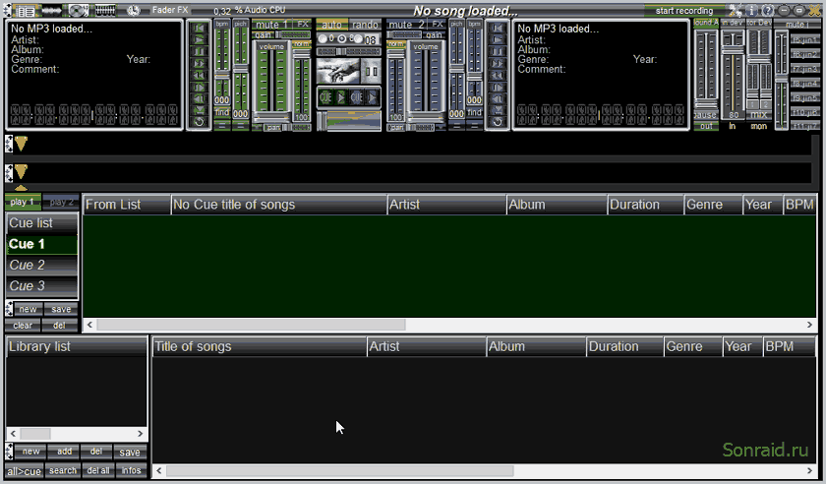Click add button under Library list
This screenshot has height=484, width=826.
pyautogui.click(x=64, y=452)
